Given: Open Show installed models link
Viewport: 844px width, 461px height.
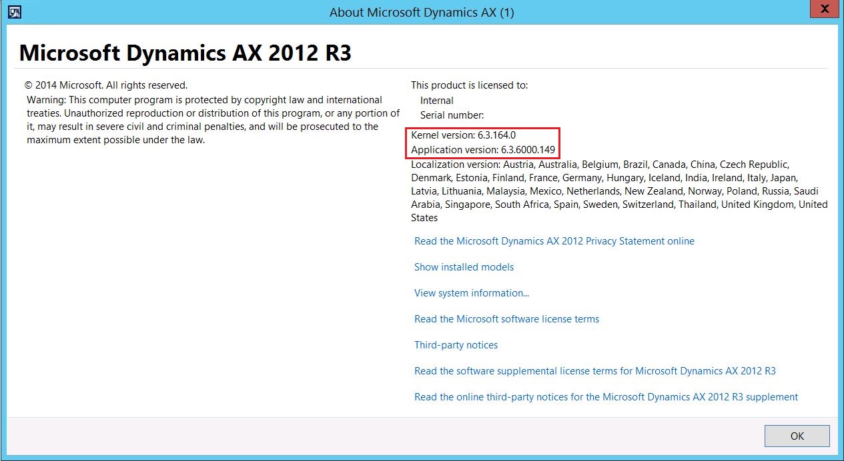Looking at the screenshot, I should point(464,267).
